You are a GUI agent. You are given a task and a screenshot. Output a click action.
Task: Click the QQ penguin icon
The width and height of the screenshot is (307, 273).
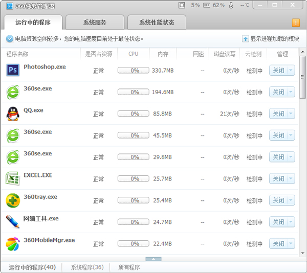pos(13,114)
